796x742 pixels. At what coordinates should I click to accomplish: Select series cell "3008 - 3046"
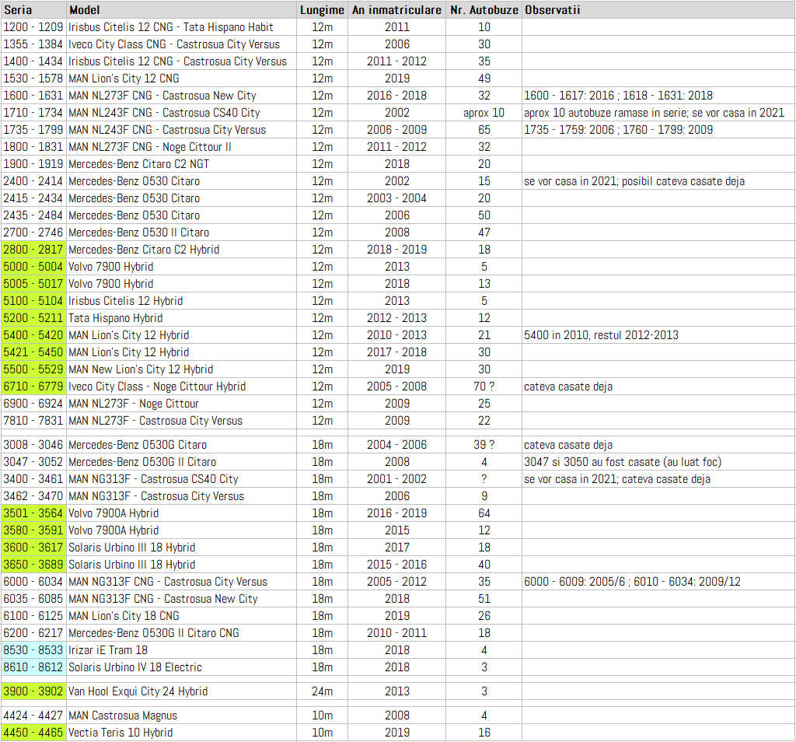tap(33, 445)
